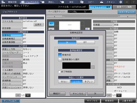The height and width of the screenshot is (103, 137).
Task: Click the 新規保存 button
Action: click(x=109, y=101)
